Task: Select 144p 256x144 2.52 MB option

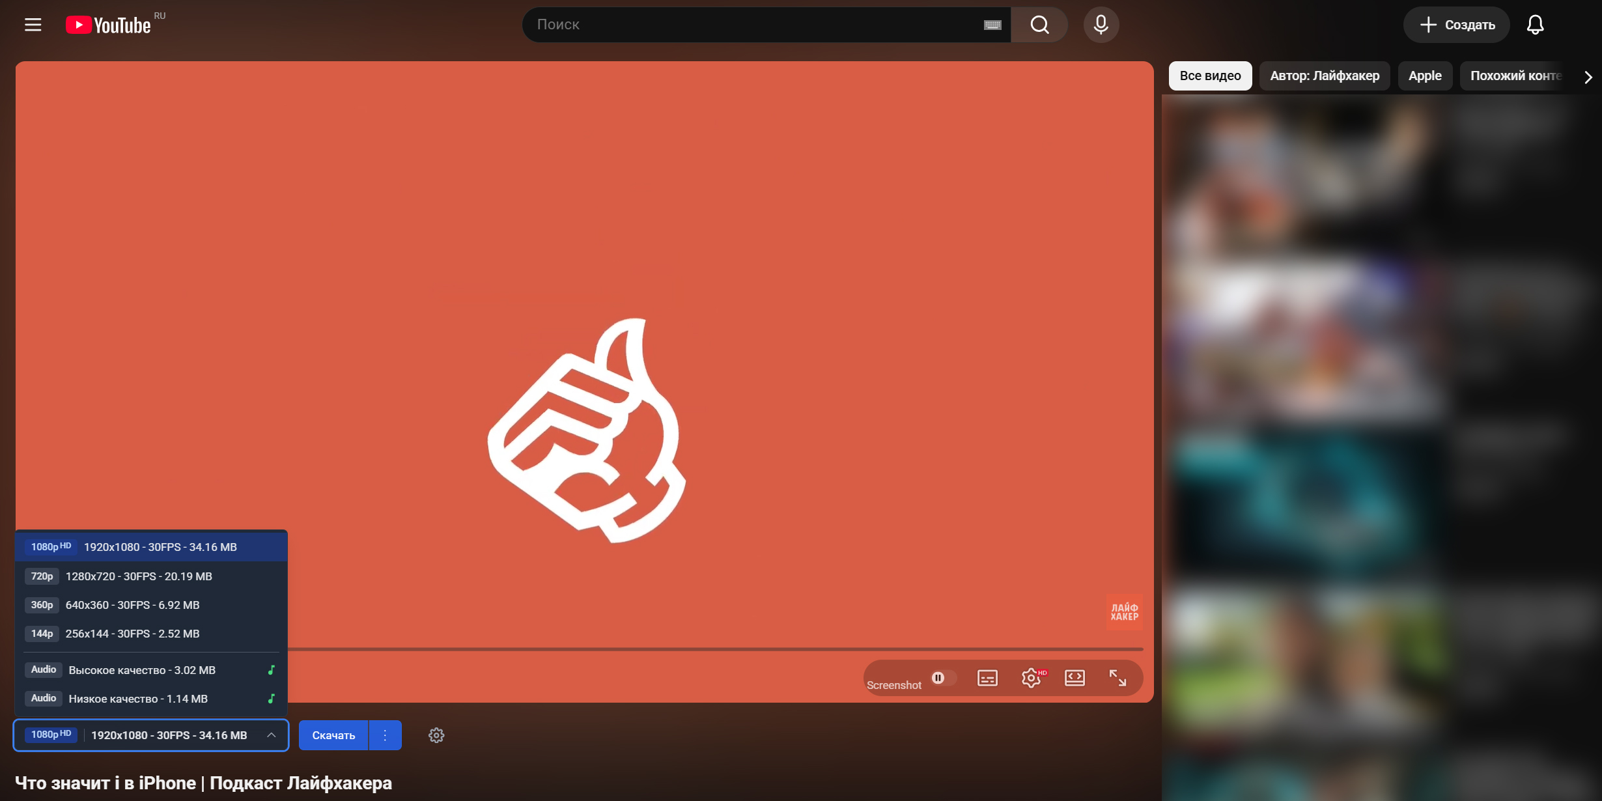Action: coord(151,634)
